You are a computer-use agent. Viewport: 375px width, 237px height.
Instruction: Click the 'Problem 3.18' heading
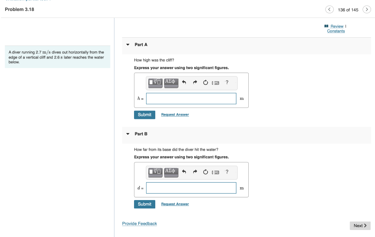point(19,9)
